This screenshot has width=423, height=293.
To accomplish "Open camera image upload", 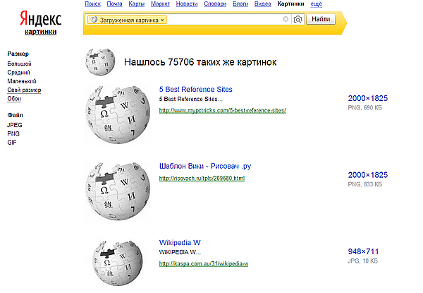I will click(298, 20).
